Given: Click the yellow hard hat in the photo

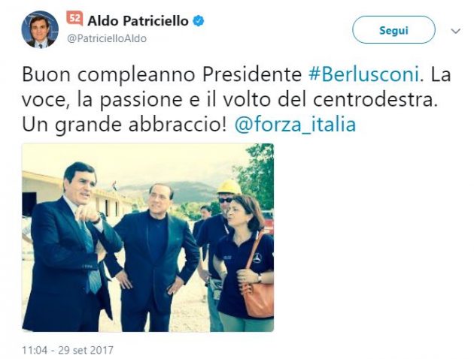Looking at the screenshot, I should [229, 187].
